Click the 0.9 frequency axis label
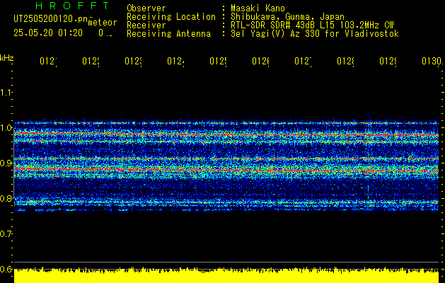Image resolution: width=445 pixels, height=283 pixels. coord(6,163)
